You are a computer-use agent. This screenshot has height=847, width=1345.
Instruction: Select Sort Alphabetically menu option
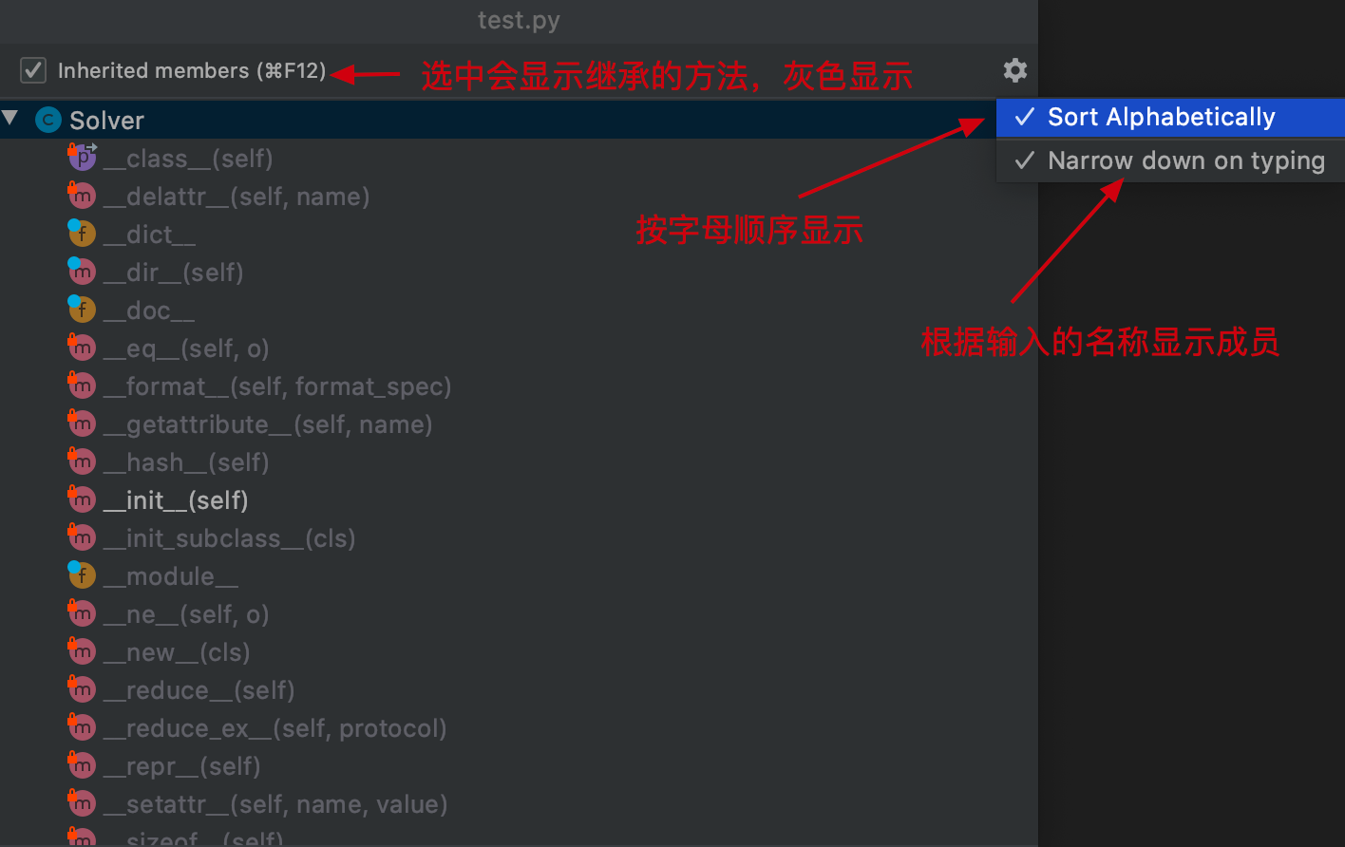pyautogui.click(x=1170, y=118)
